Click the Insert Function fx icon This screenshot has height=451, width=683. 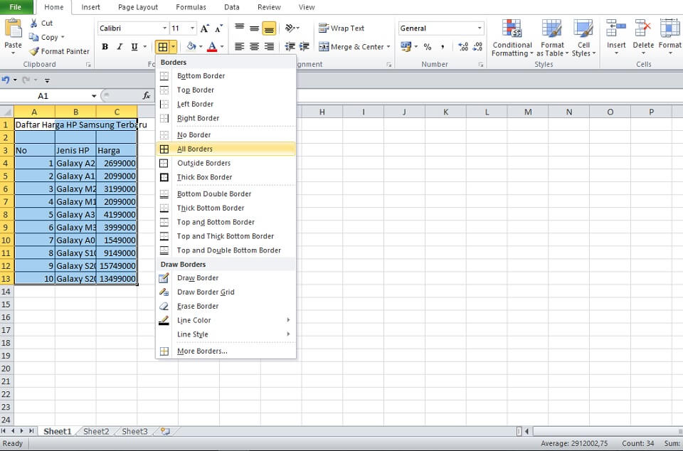point(147,96)
